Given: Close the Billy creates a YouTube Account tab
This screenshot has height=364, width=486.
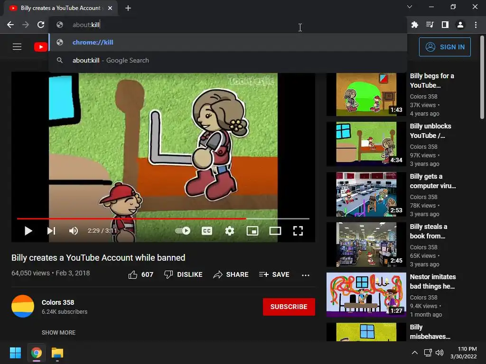Looking at the screenshot, I should coord(110,8).
